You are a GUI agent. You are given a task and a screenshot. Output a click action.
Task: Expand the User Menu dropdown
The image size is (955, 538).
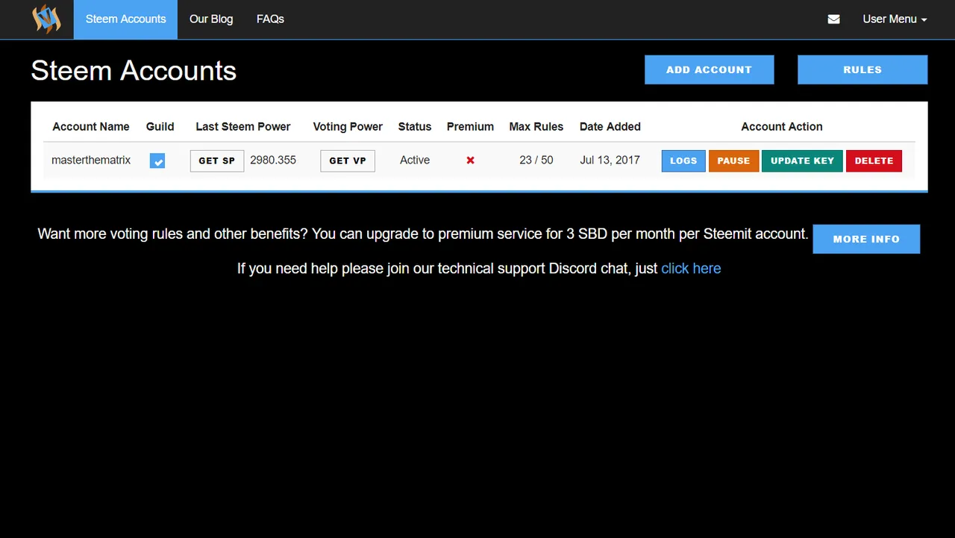click(895, 19)
